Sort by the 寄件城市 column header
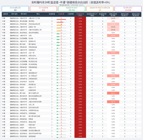Viewport: 143px width, 140px height. pyautogui.click(x=24, y=14)
